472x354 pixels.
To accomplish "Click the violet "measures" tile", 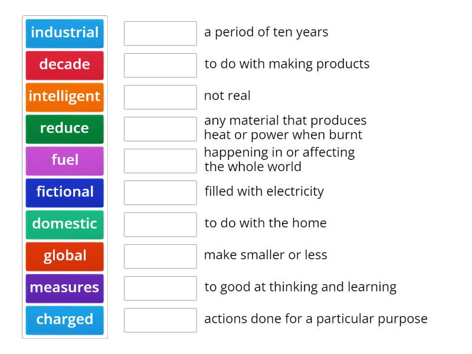I will point(65,288).
